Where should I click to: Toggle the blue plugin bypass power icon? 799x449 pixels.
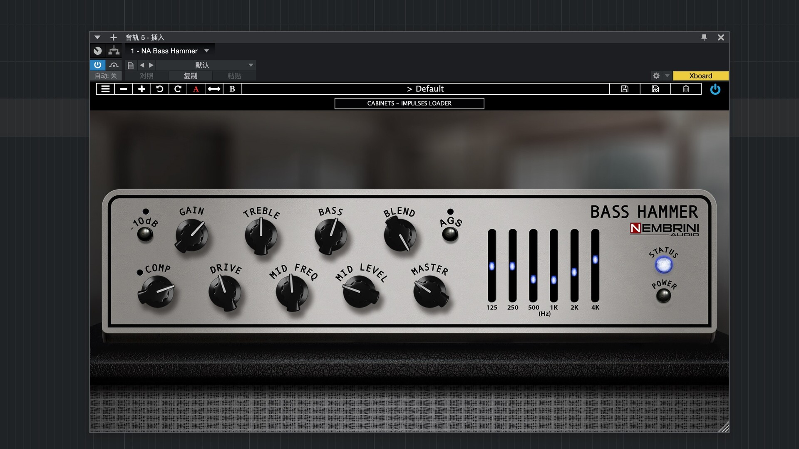pos(715,89)
